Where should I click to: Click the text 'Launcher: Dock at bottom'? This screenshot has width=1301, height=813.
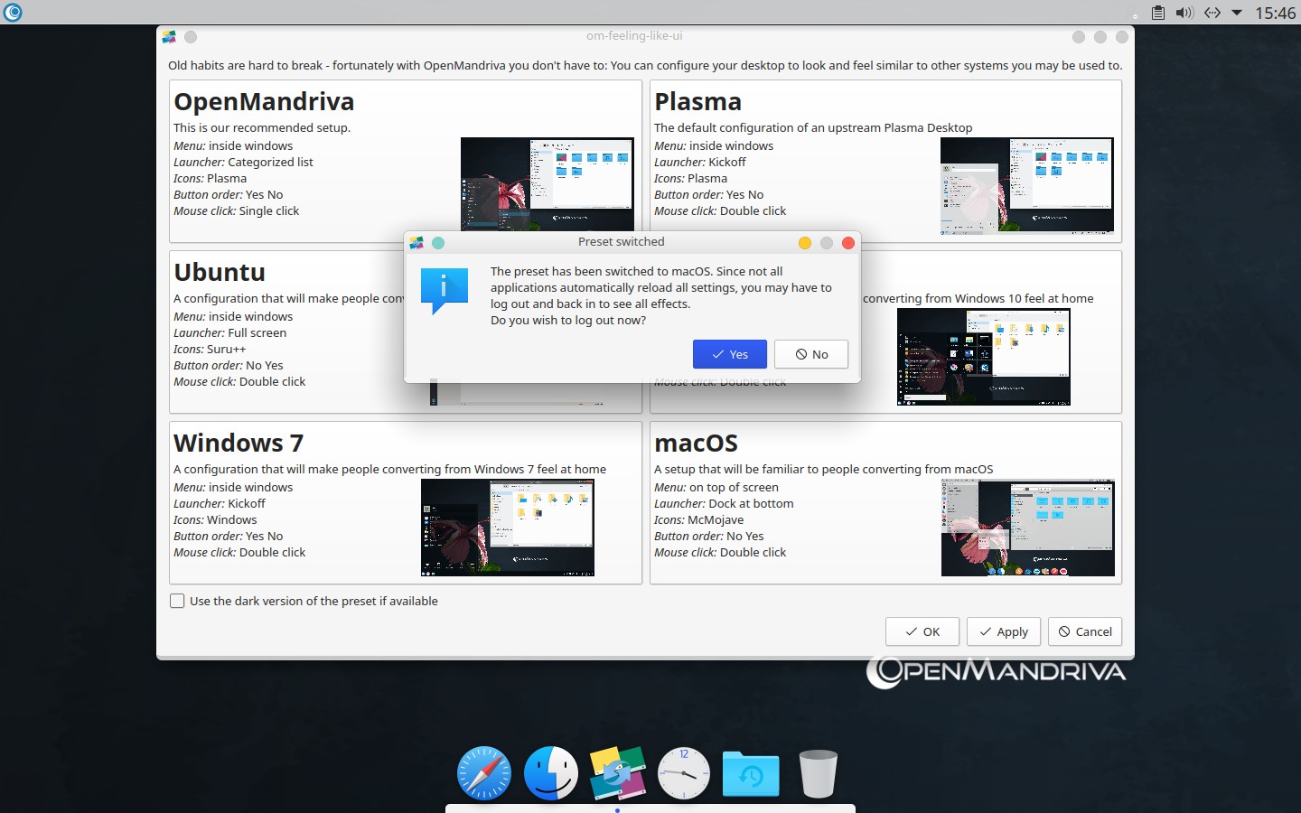724,503
